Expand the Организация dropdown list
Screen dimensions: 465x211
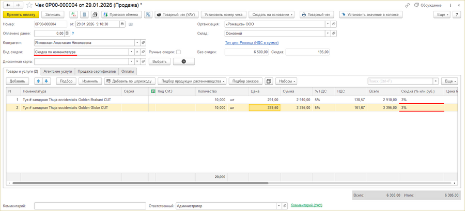328,24
